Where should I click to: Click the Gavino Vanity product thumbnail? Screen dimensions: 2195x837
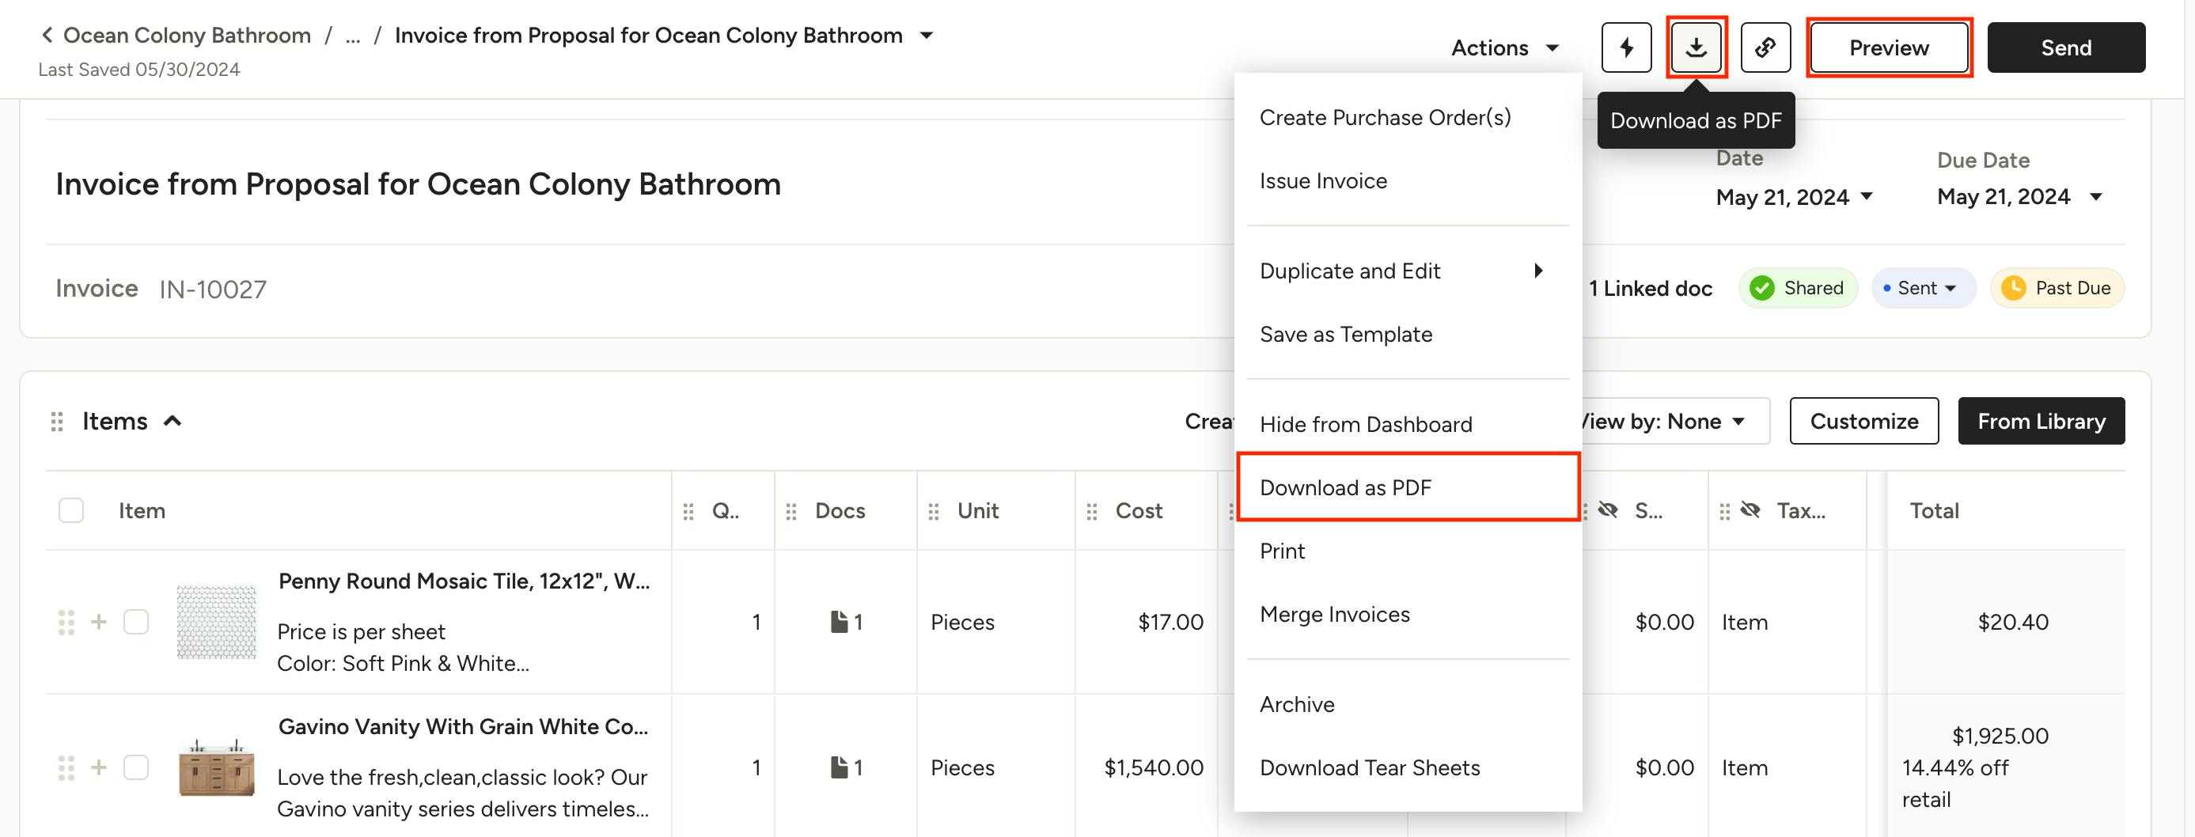217,768
